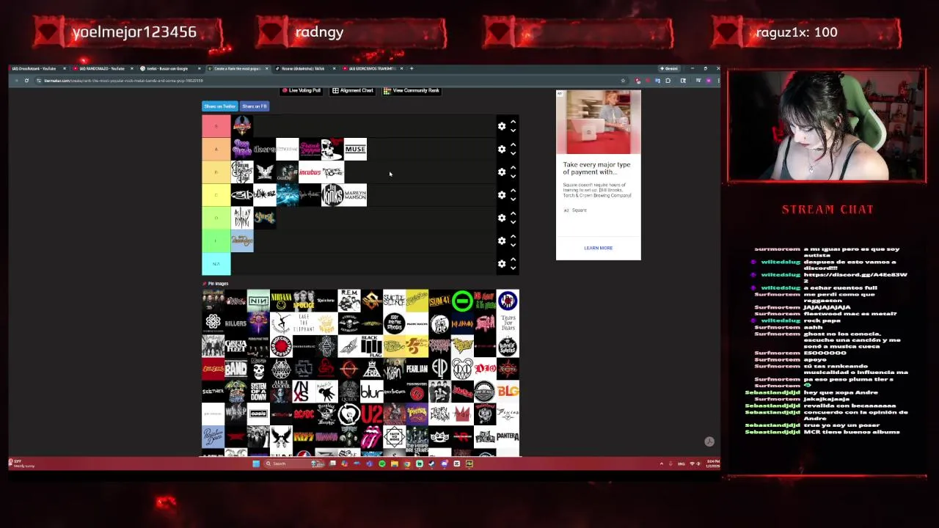Click the As I Lay Dying tile in D tier
This screenshot has width=939, height=528.
(242, 218)
